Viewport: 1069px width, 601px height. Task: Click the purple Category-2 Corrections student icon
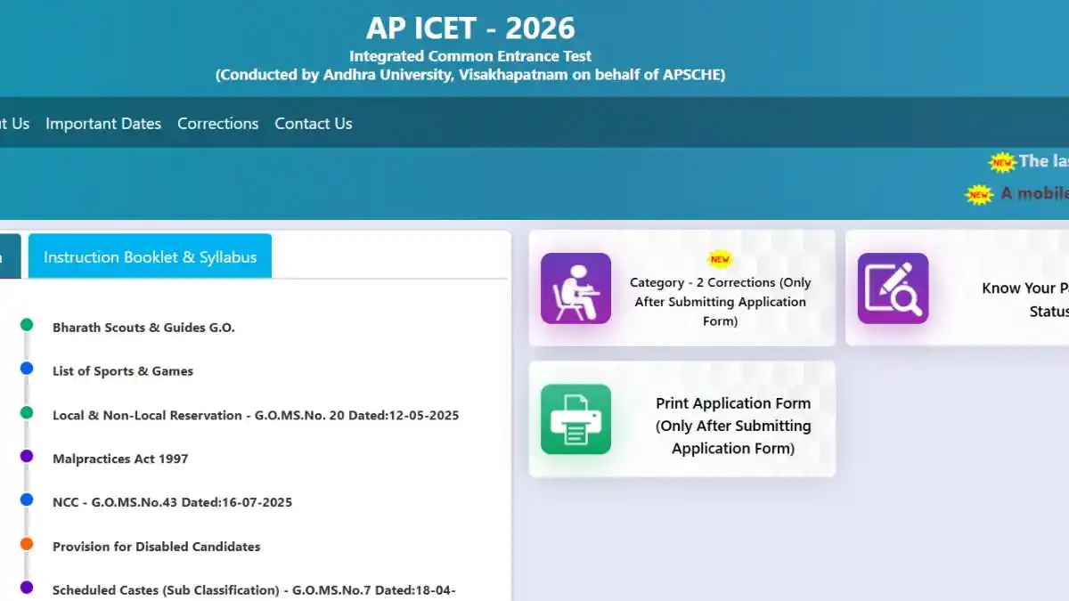tap(575, 288)
